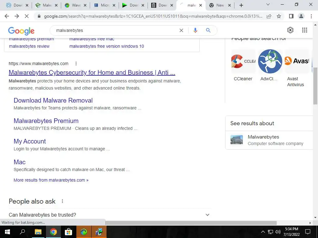The width and height of the screenshot is (318, 238).
Task: Share this page icon in address bar
Action: 269,16
